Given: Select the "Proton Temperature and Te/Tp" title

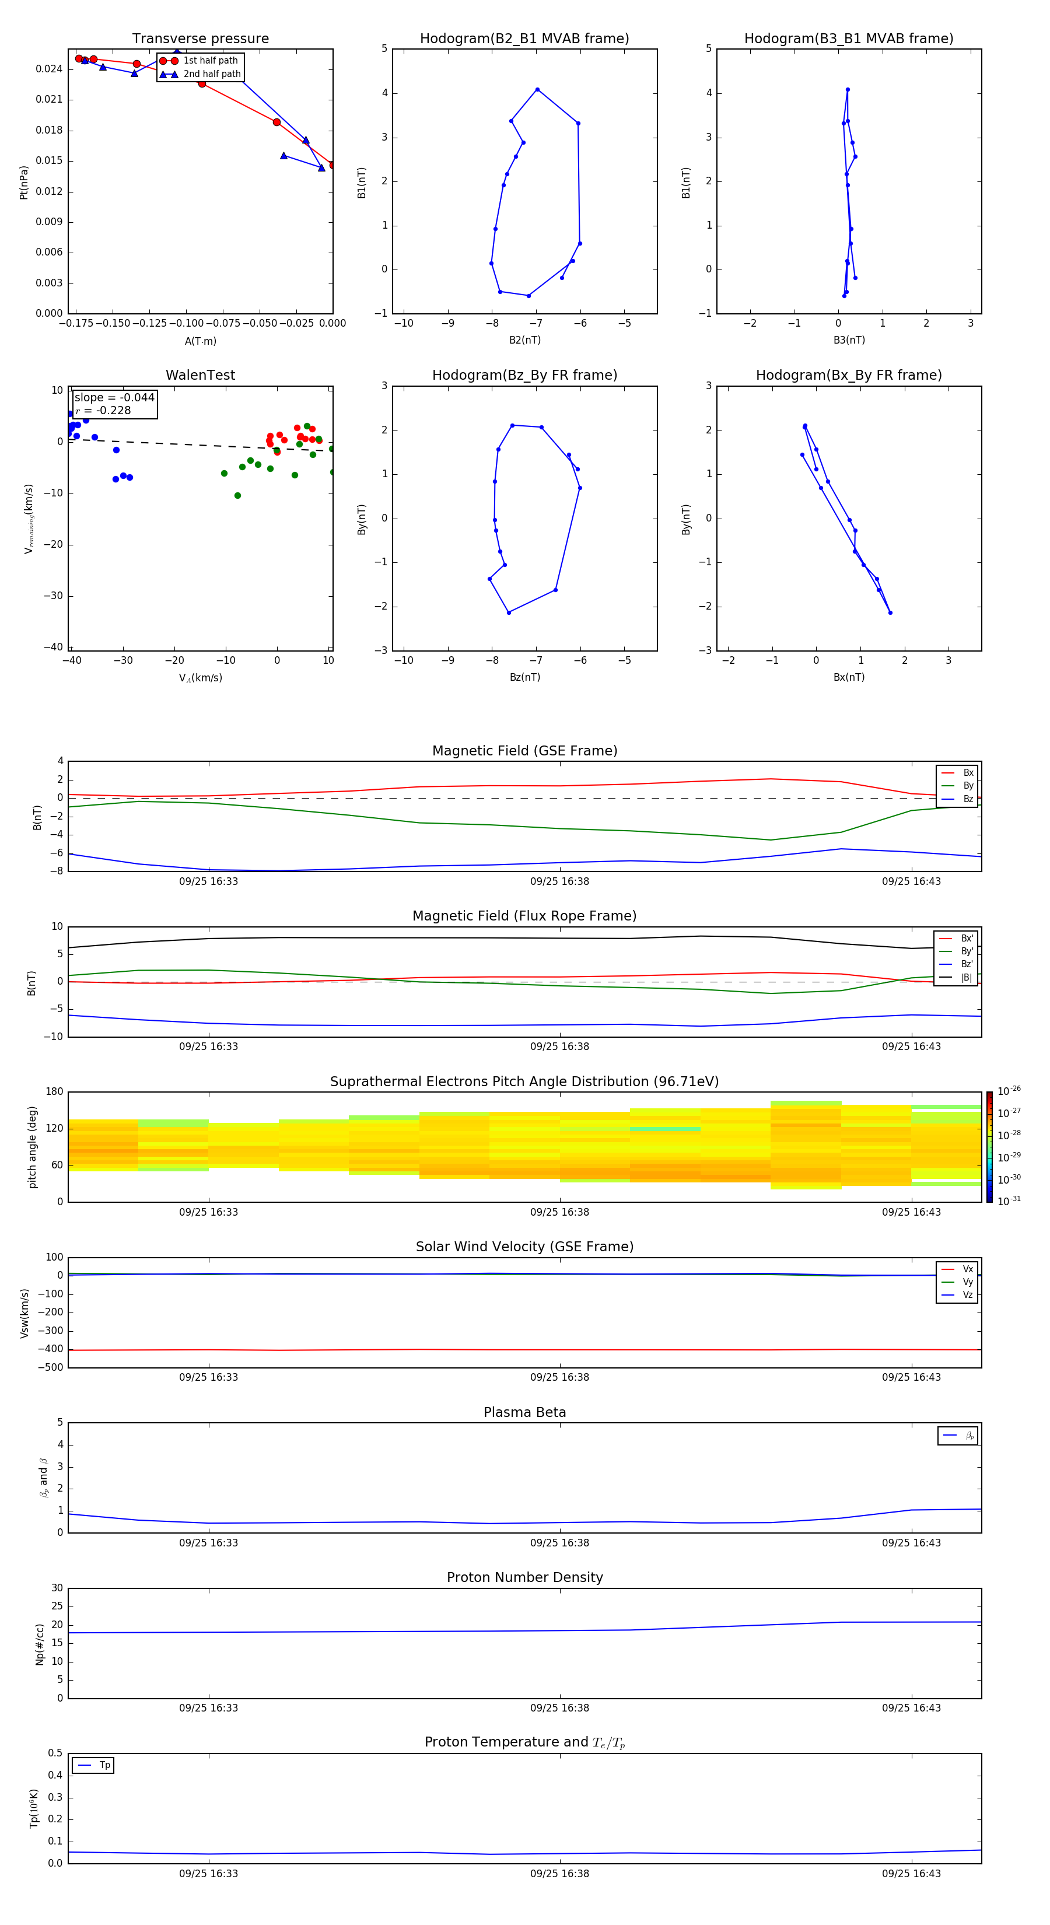Looking at the screenshot, I should coord(524,1742).
